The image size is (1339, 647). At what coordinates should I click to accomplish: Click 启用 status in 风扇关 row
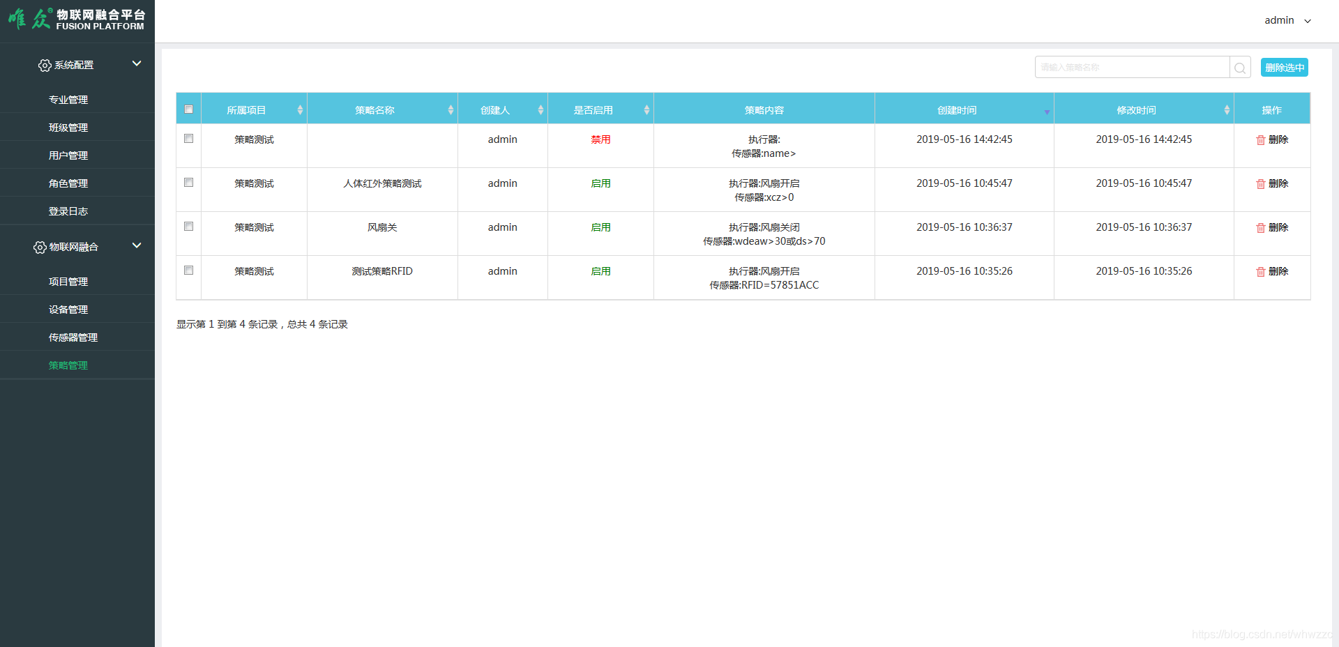600,227
